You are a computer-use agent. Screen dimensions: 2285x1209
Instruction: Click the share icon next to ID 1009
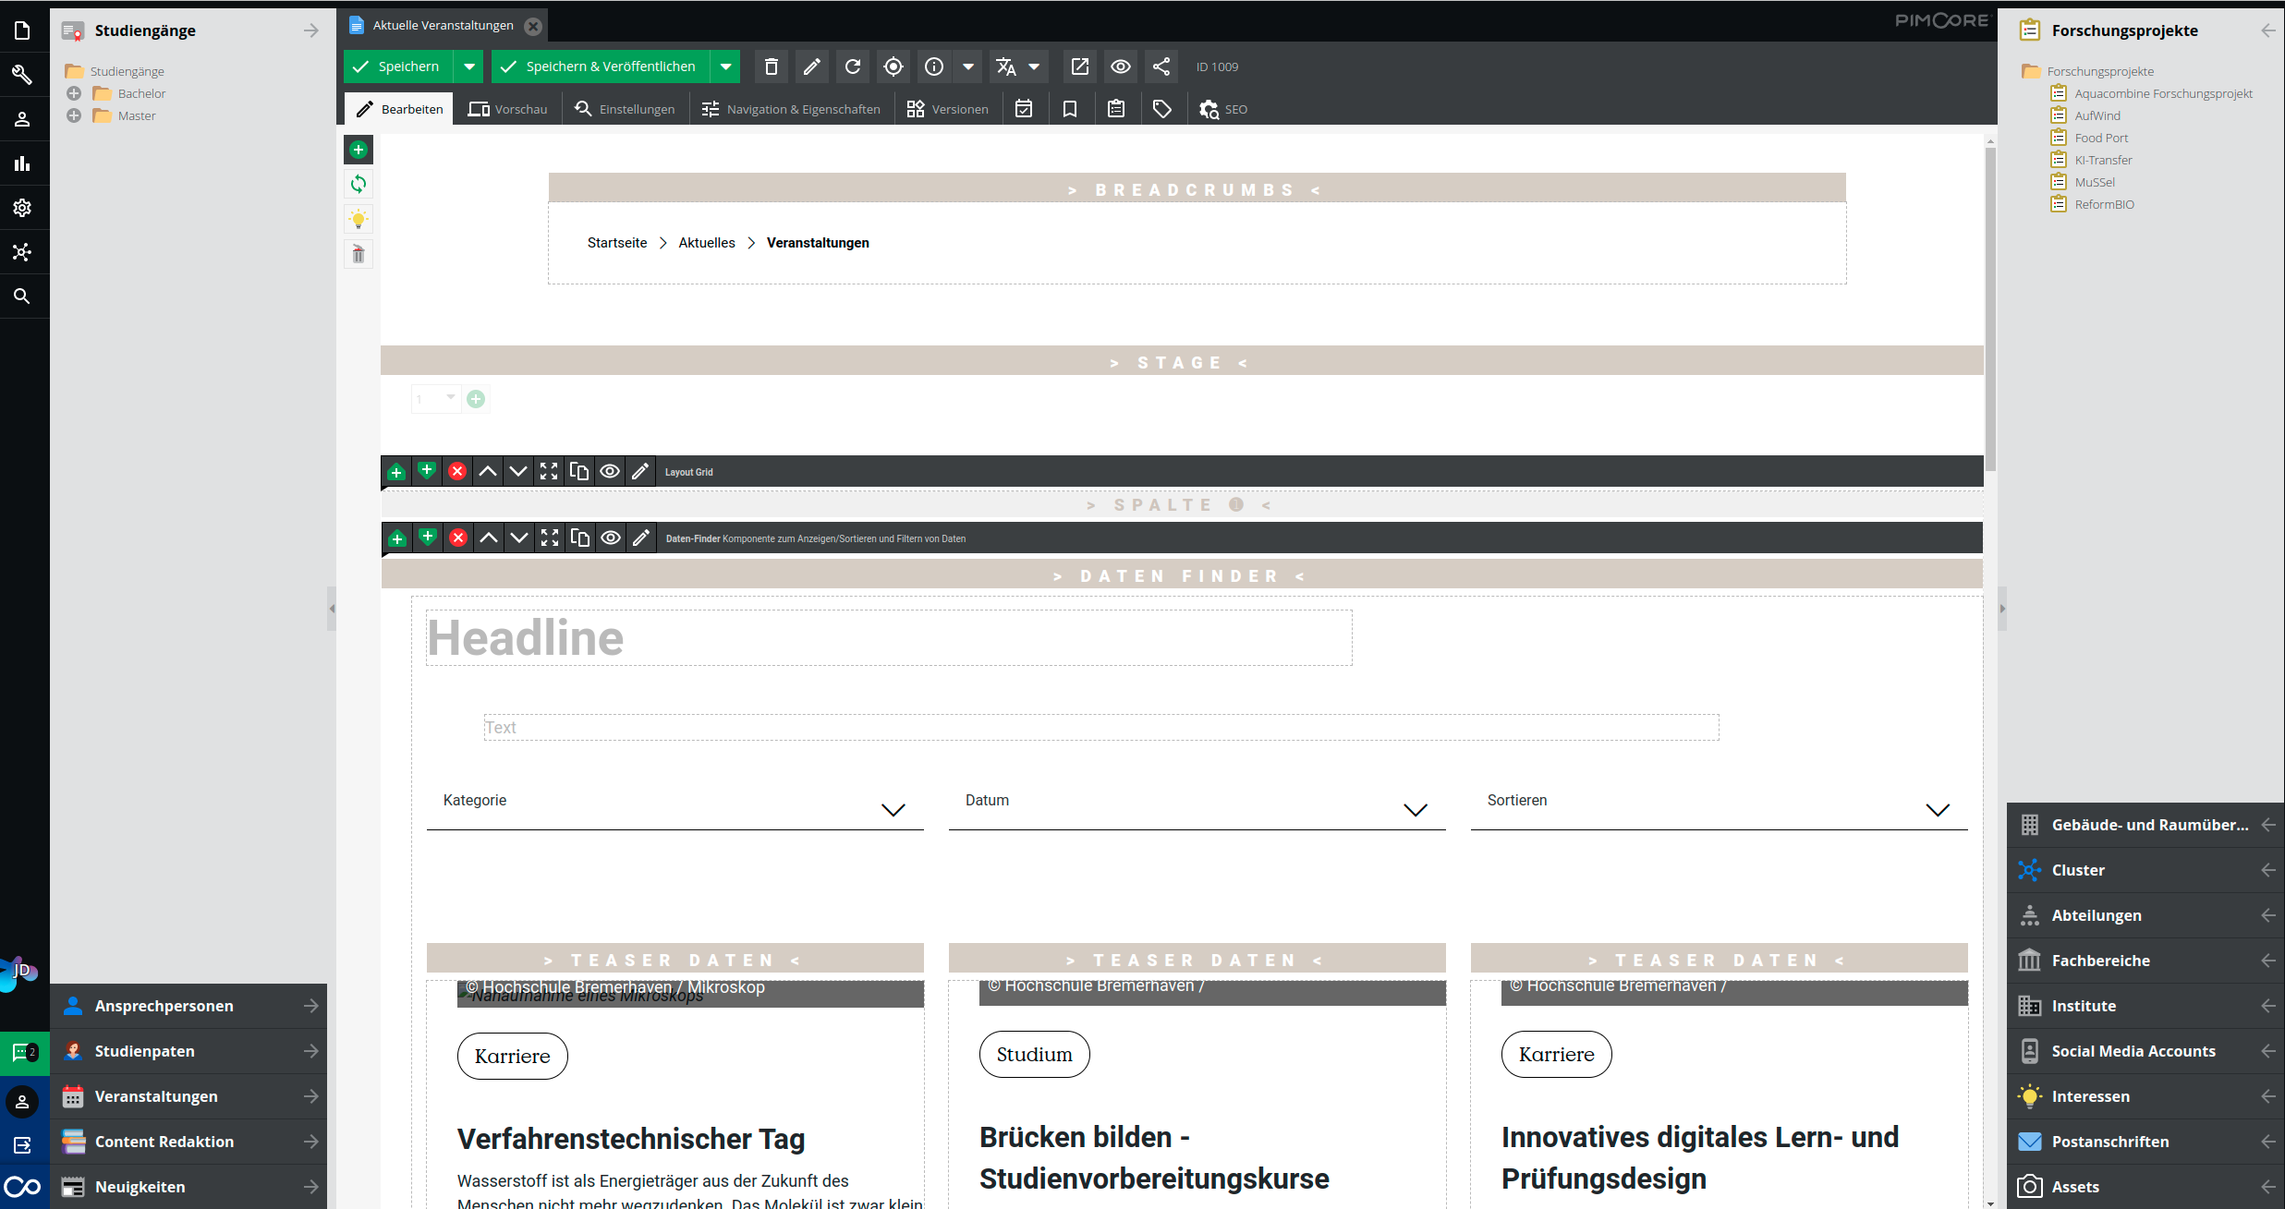[x=1161, y=66]
